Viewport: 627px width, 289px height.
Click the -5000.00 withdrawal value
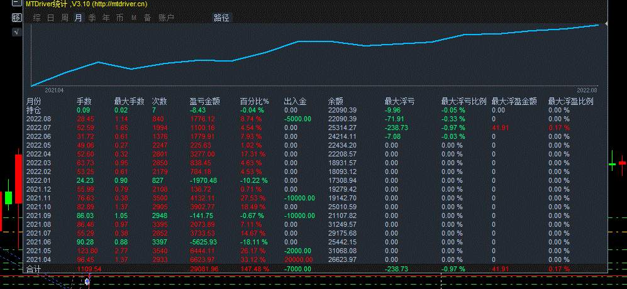click(297, 119)
